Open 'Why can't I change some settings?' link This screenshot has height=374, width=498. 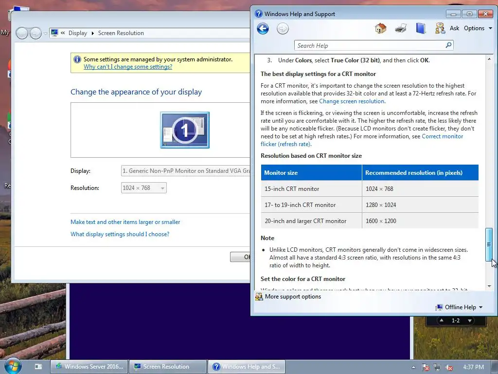128,67
